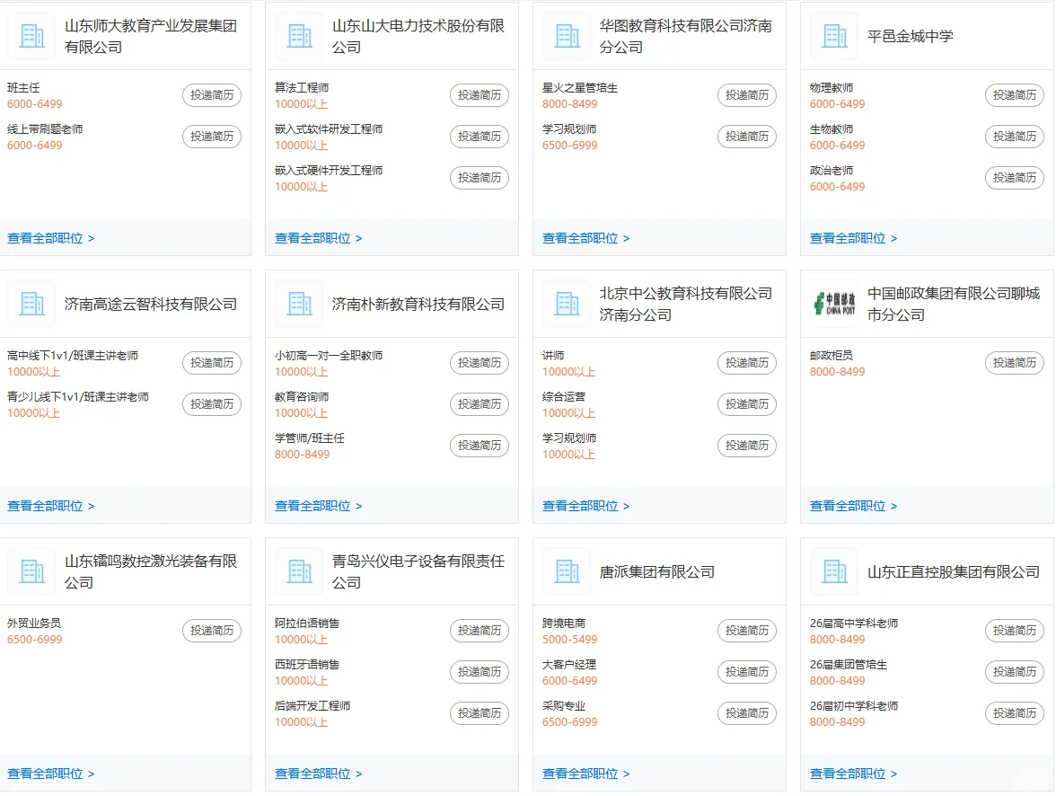Submit resume for 西班牙语销售
This screenshot has height=796, width=1056.
pyautogui.click(x=480, y=671)
